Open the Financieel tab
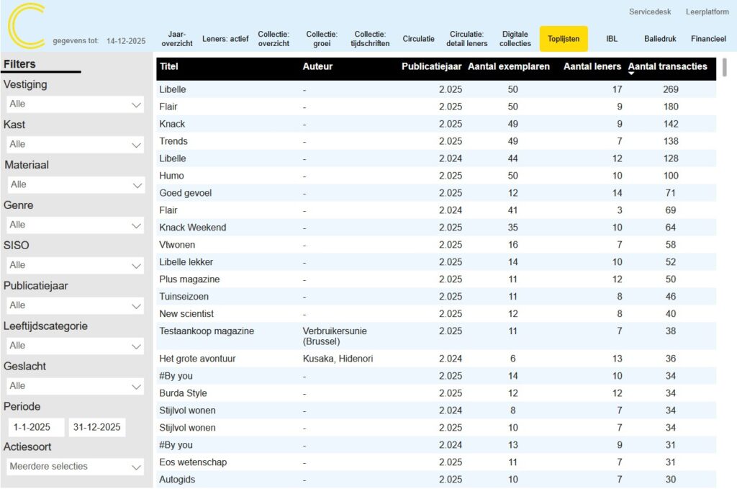This screenshot has height=489, width=737. click(x=708, y=39)
